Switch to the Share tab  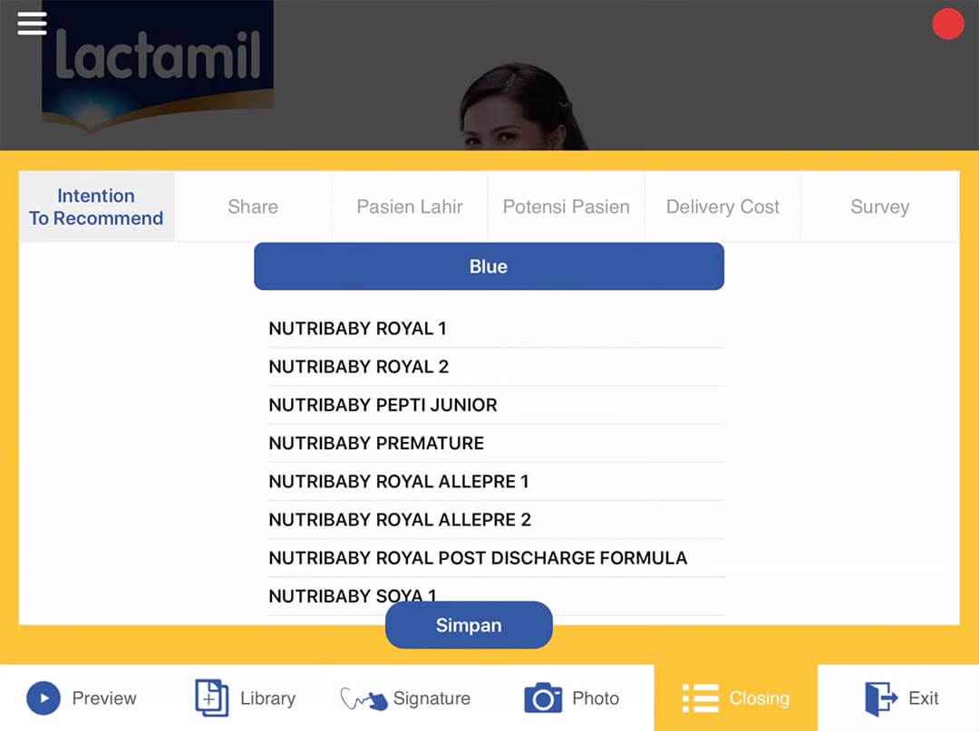pos(252,207)
